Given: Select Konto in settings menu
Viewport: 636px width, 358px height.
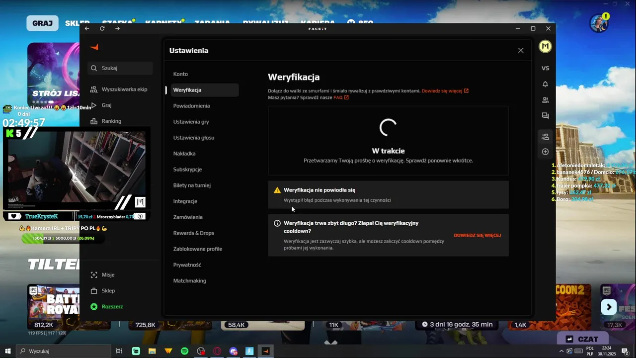Looking at the screenshot, I should pos(180,74).
